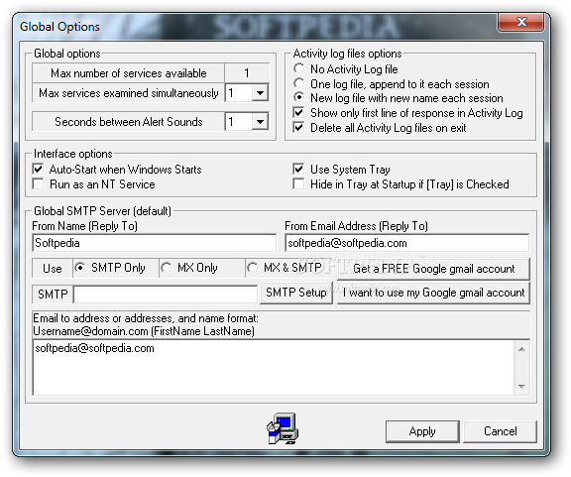Choose MX & SMTP mail option
571x477 pixels.
pos(252,268)
